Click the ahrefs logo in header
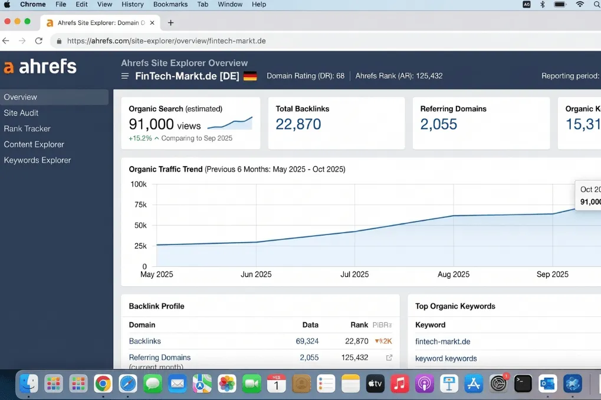 [x=40, y=67]
